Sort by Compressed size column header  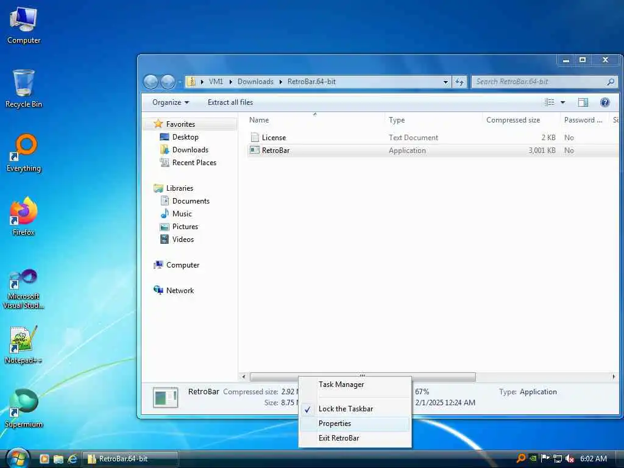point(520,120)
